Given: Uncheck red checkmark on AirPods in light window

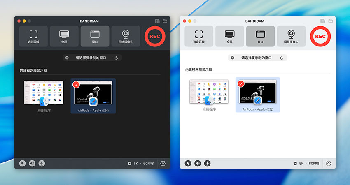Looking at the screenshot, I should (x=240, y=84).
